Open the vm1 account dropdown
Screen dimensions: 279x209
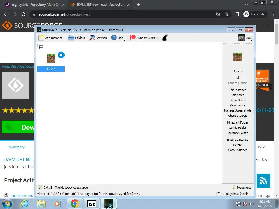245,38
